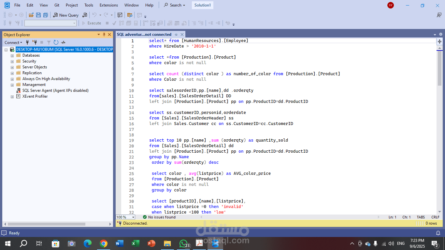Open the Git menu
445x250 pixels.
pos(57,5)
